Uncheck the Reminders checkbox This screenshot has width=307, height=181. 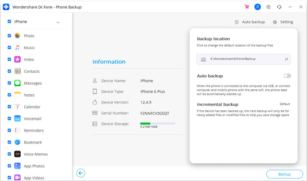(9, 130)
